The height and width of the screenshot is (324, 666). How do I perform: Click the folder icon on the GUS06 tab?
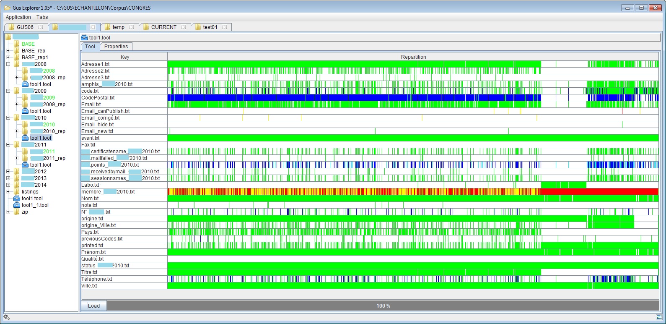tap(11, 27)
